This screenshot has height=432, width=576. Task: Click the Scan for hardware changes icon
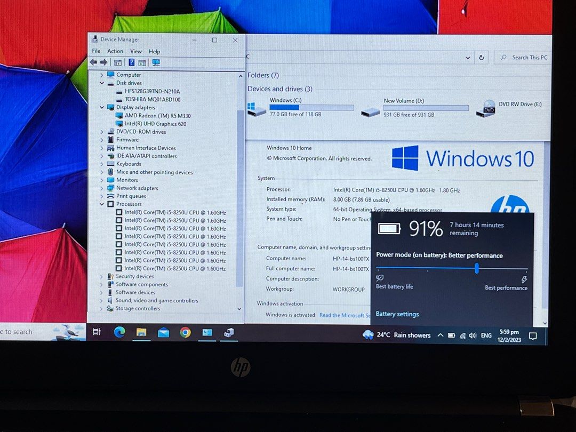coord(156,62)
